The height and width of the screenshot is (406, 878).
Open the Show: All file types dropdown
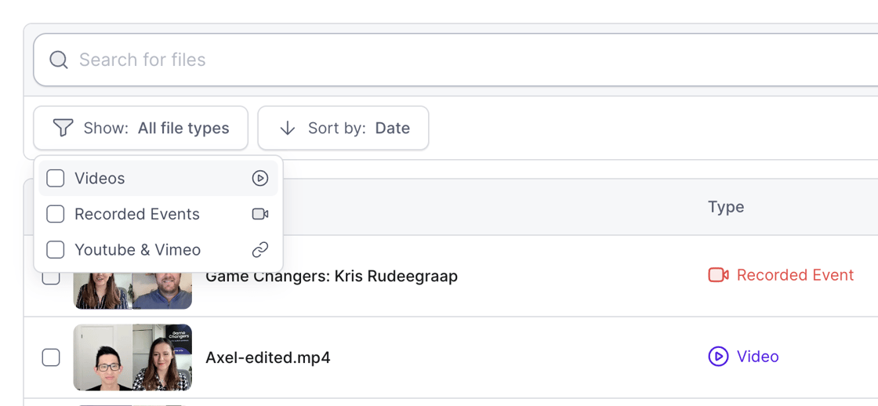140,128
